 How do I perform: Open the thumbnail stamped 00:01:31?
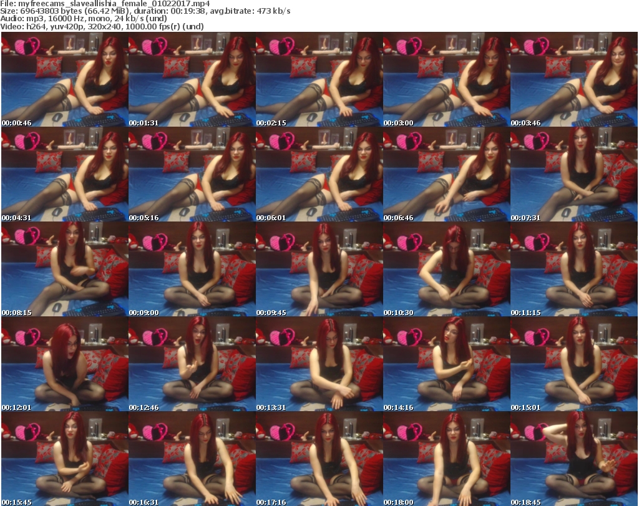click(192, 79)
